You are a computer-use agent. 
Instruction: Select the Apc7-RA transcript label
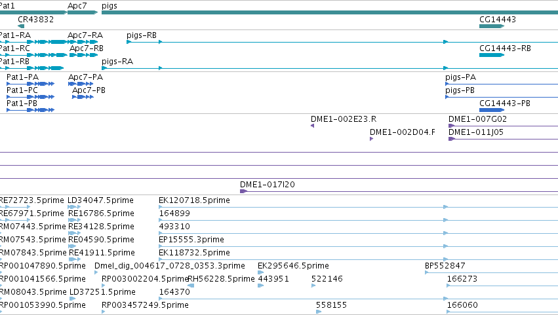click(85, 35)
